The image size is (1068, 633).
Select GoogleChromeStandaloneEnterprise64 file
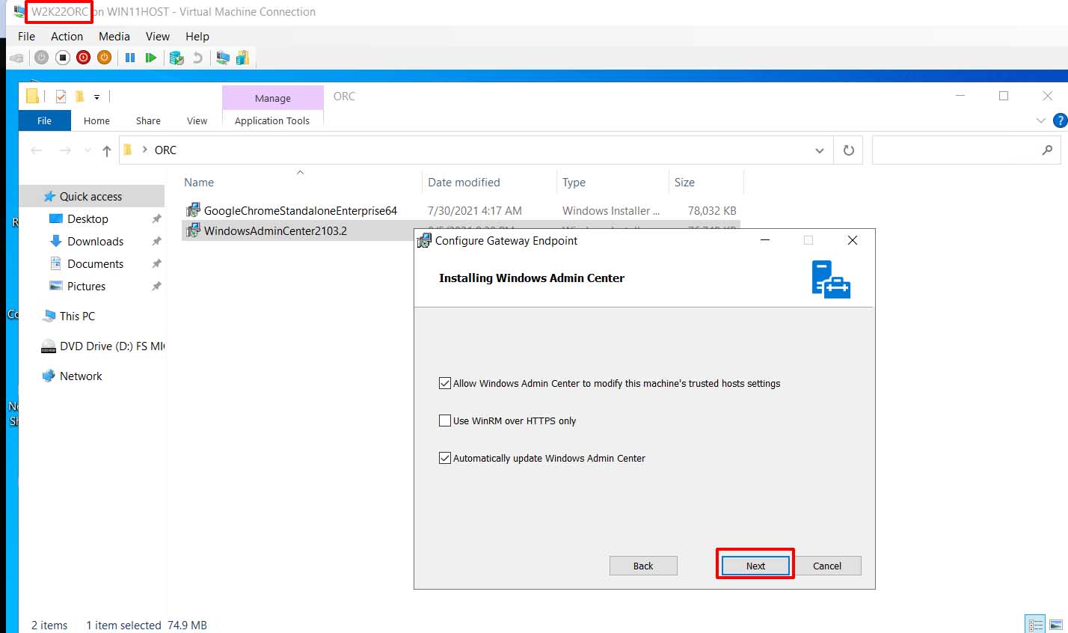300,210
